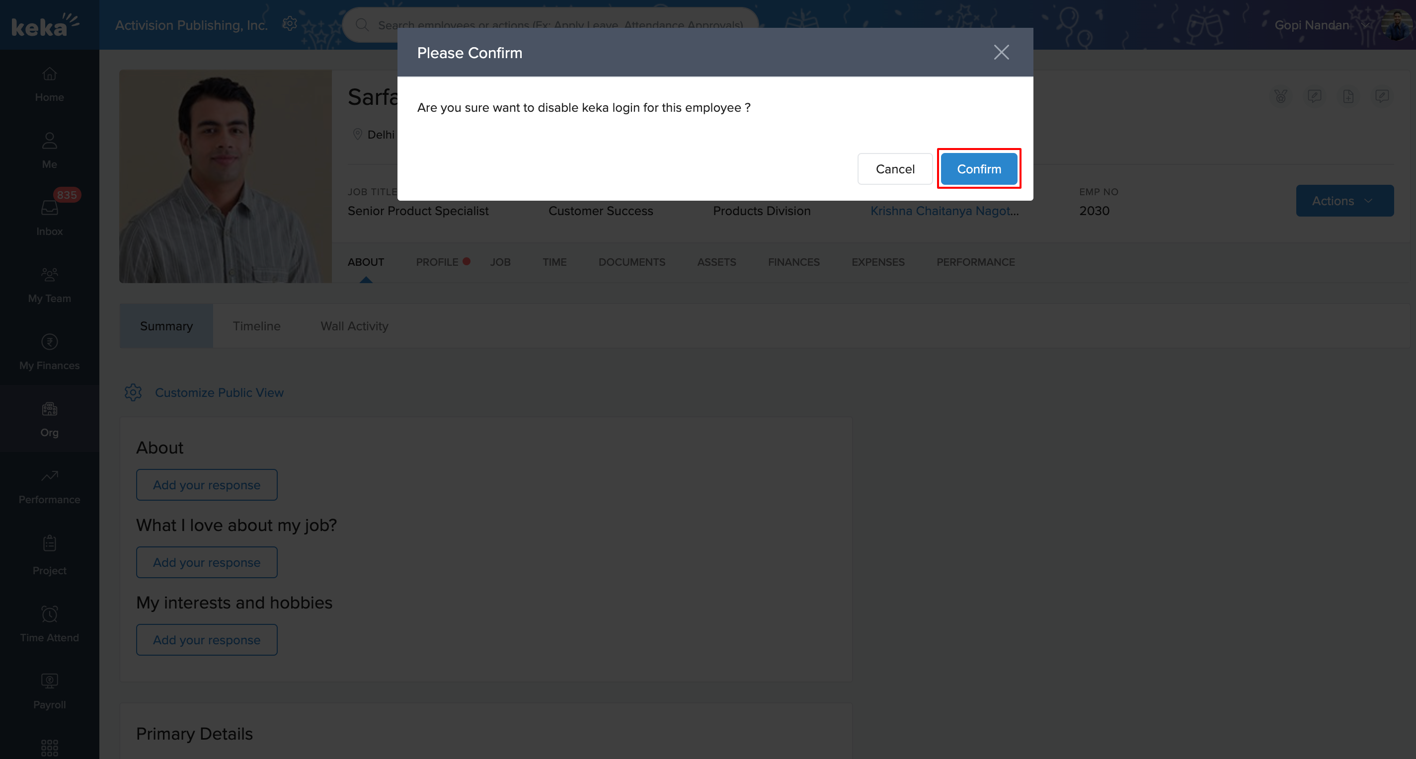This screenshot has height=759, width=1416.
Task: Click the Customize Public View gear icon
Action: [133, 392]
